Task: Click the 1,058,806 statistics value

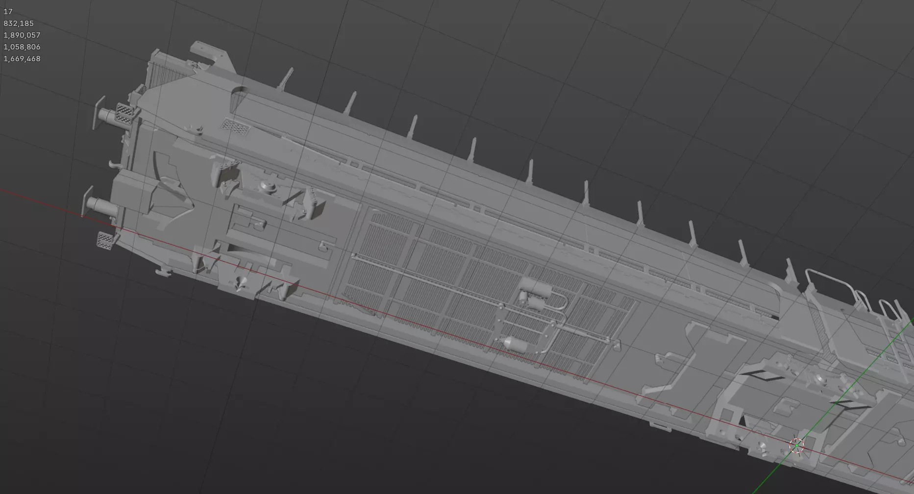Action: [x=22, y=47]
